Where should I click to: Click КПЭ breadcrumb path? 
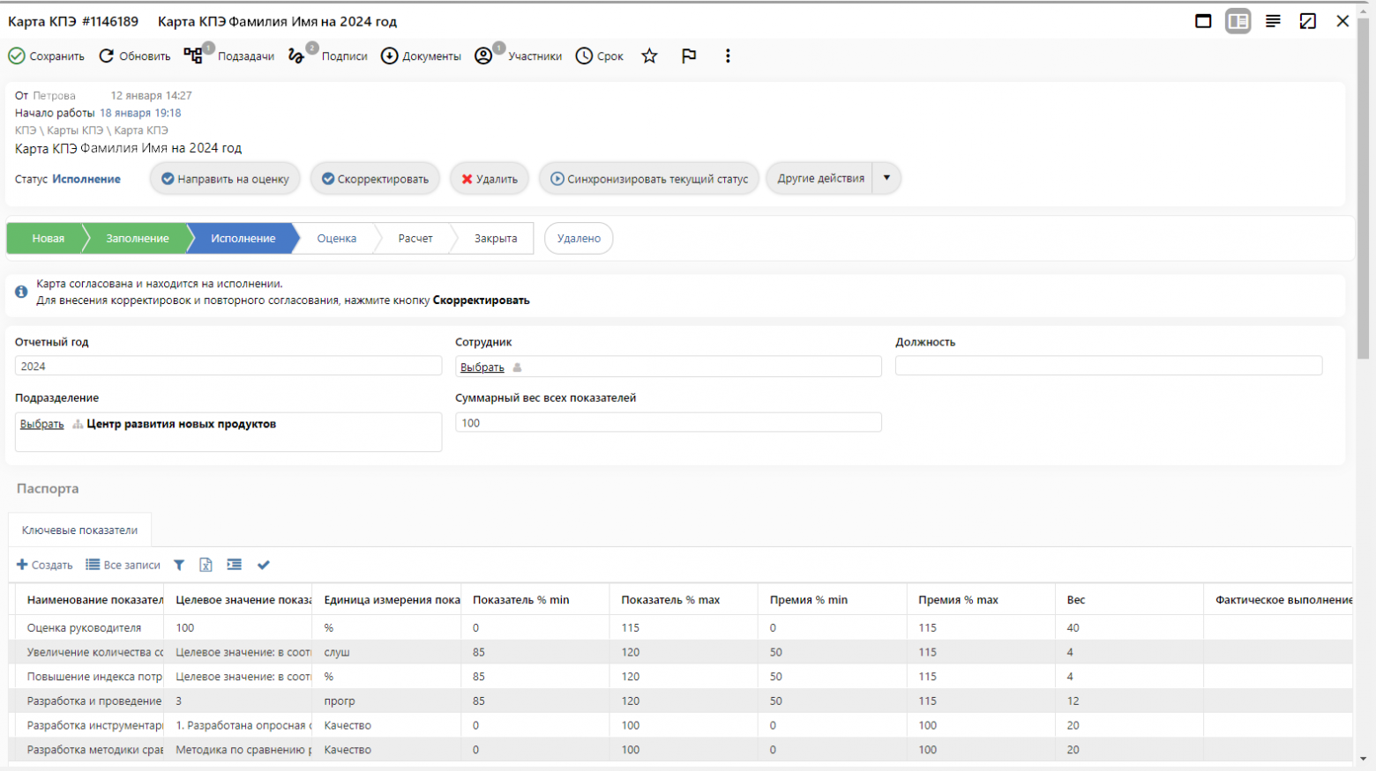[91, 130]
